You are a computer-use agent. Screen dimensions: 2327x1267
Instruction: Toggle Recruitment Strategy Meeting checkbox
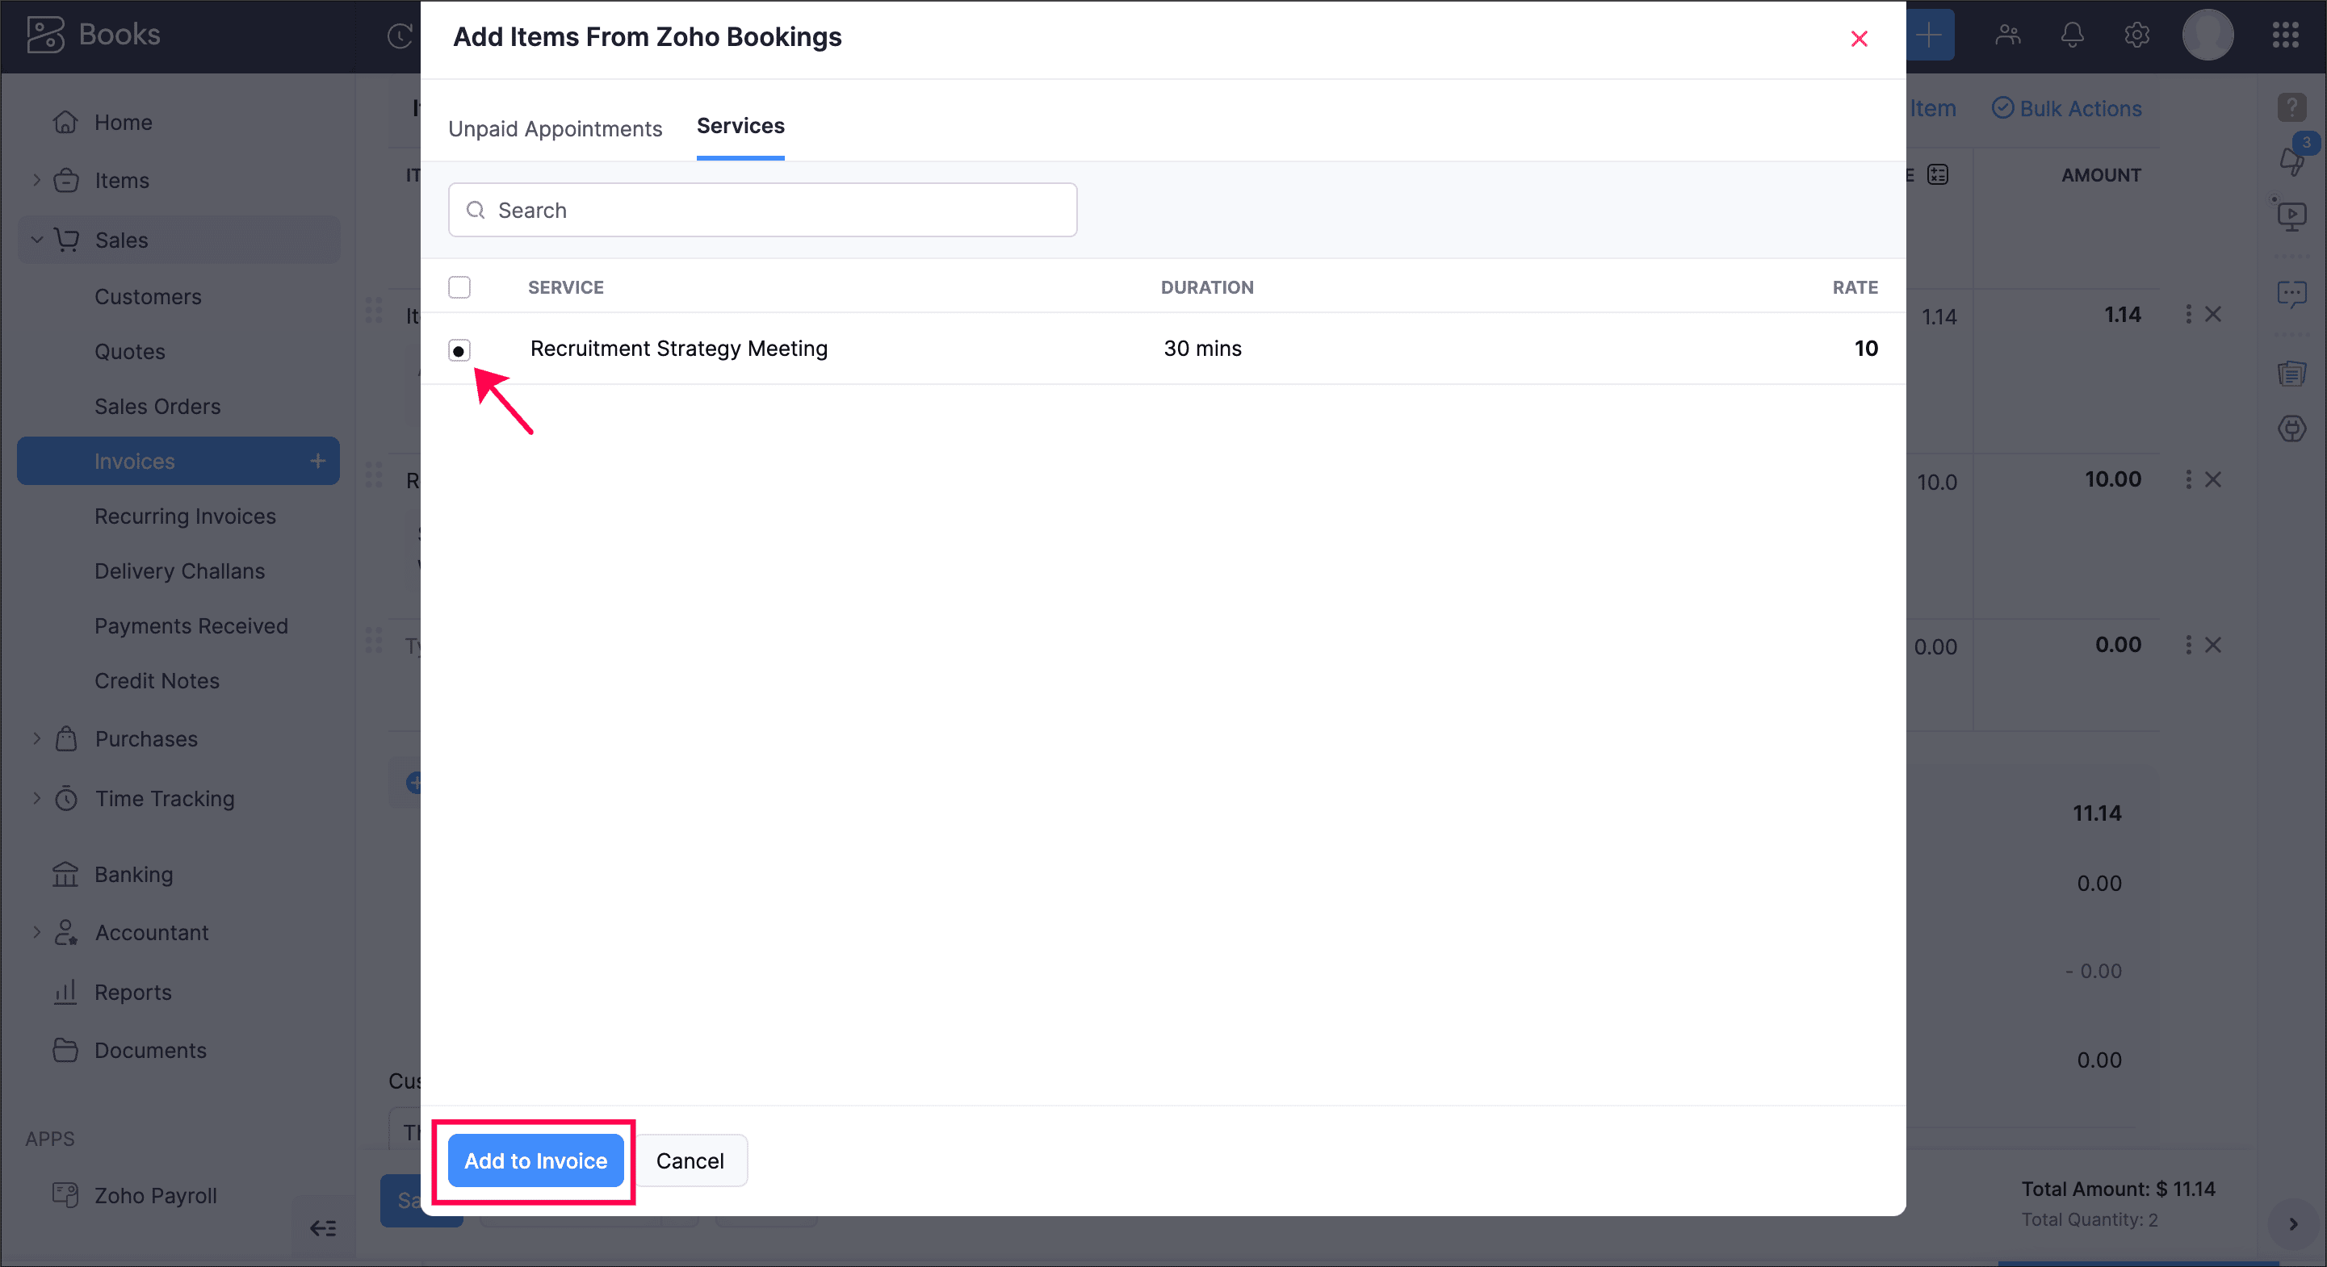[x=459, y=350]
